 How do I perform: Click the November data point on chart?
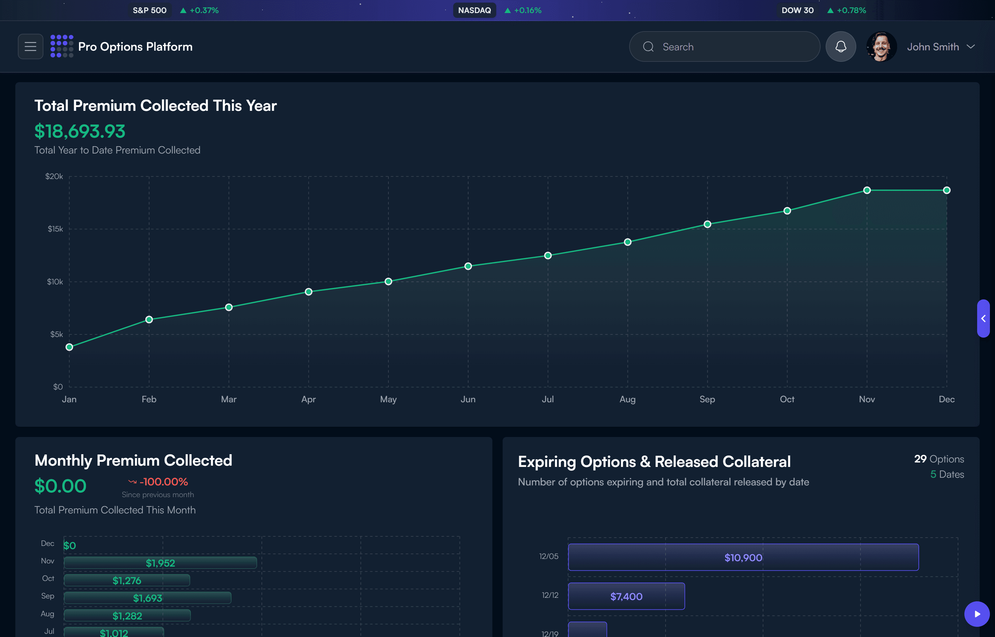tap(867, 190)
